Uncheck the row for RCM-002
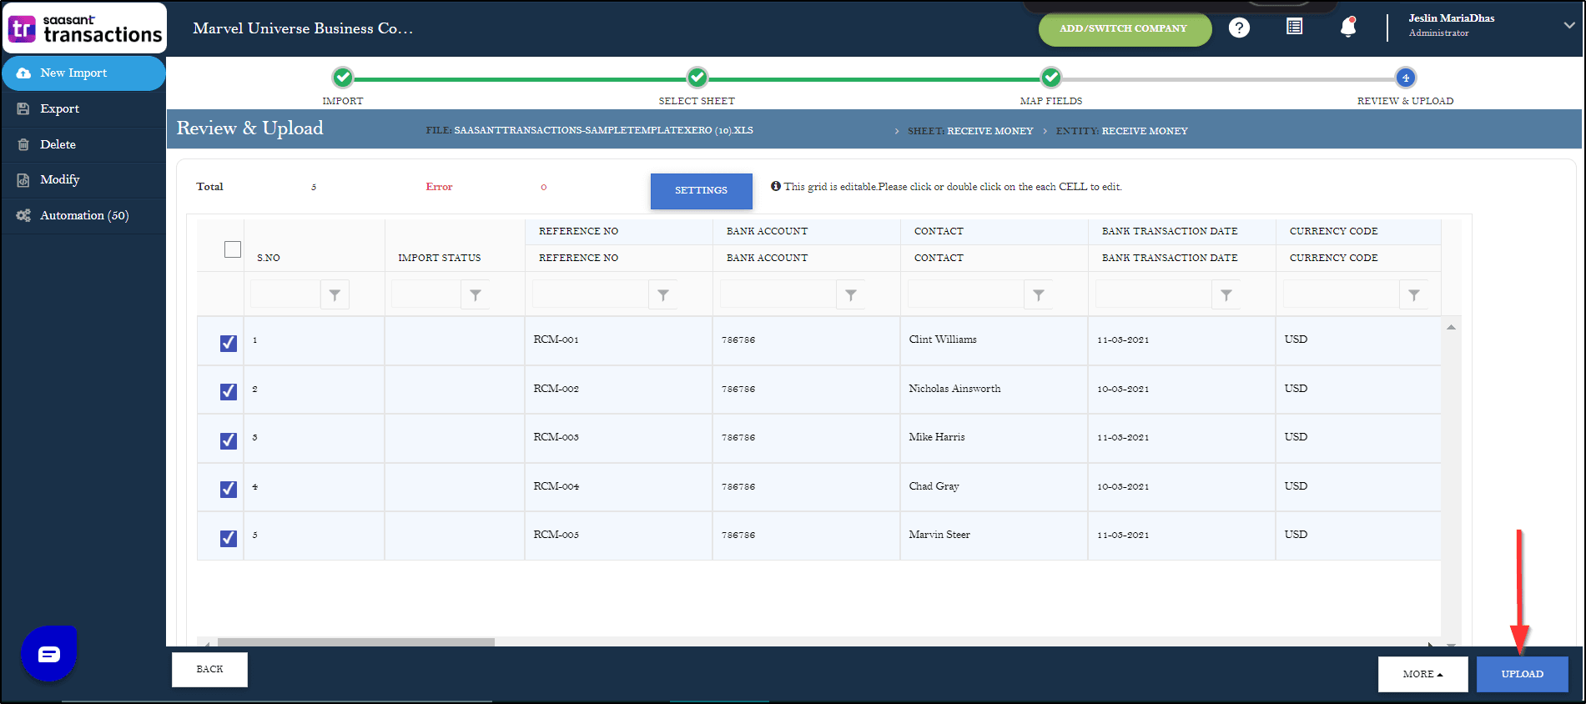Image resolution: width=1586 pixels, height=704 pixels. (x=229, y=391)
